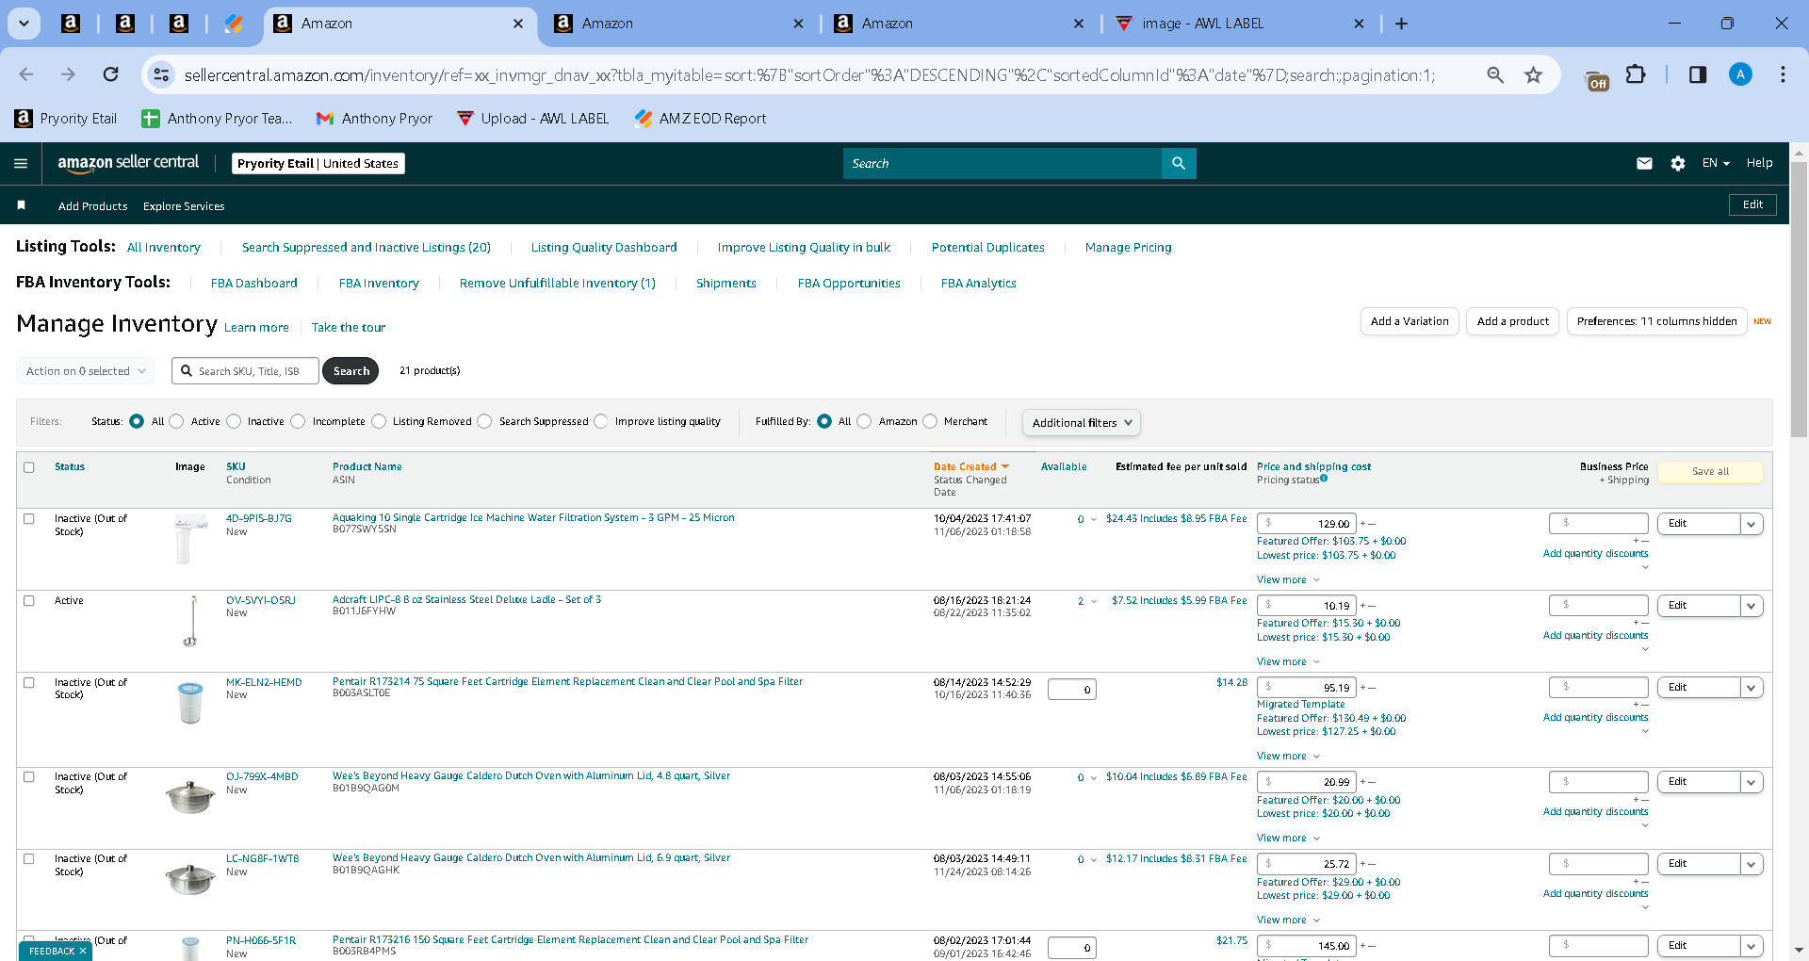Select the checkbox for SKU MK-ELN2-HEMD row

coord(29,683)
